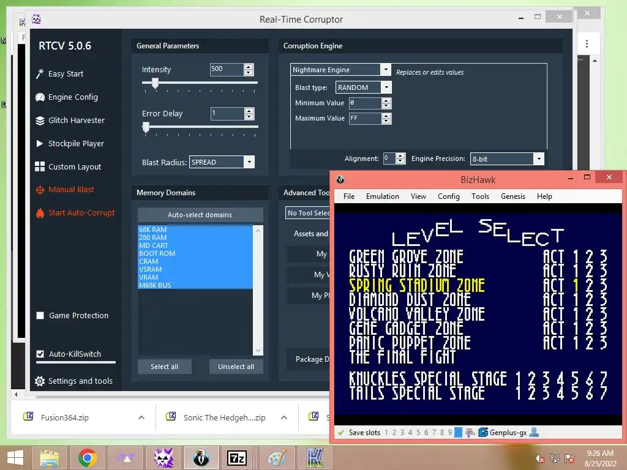Open the purple triangles taskbar app
Viewport: 627px width, 470px height.
[125, 458]
